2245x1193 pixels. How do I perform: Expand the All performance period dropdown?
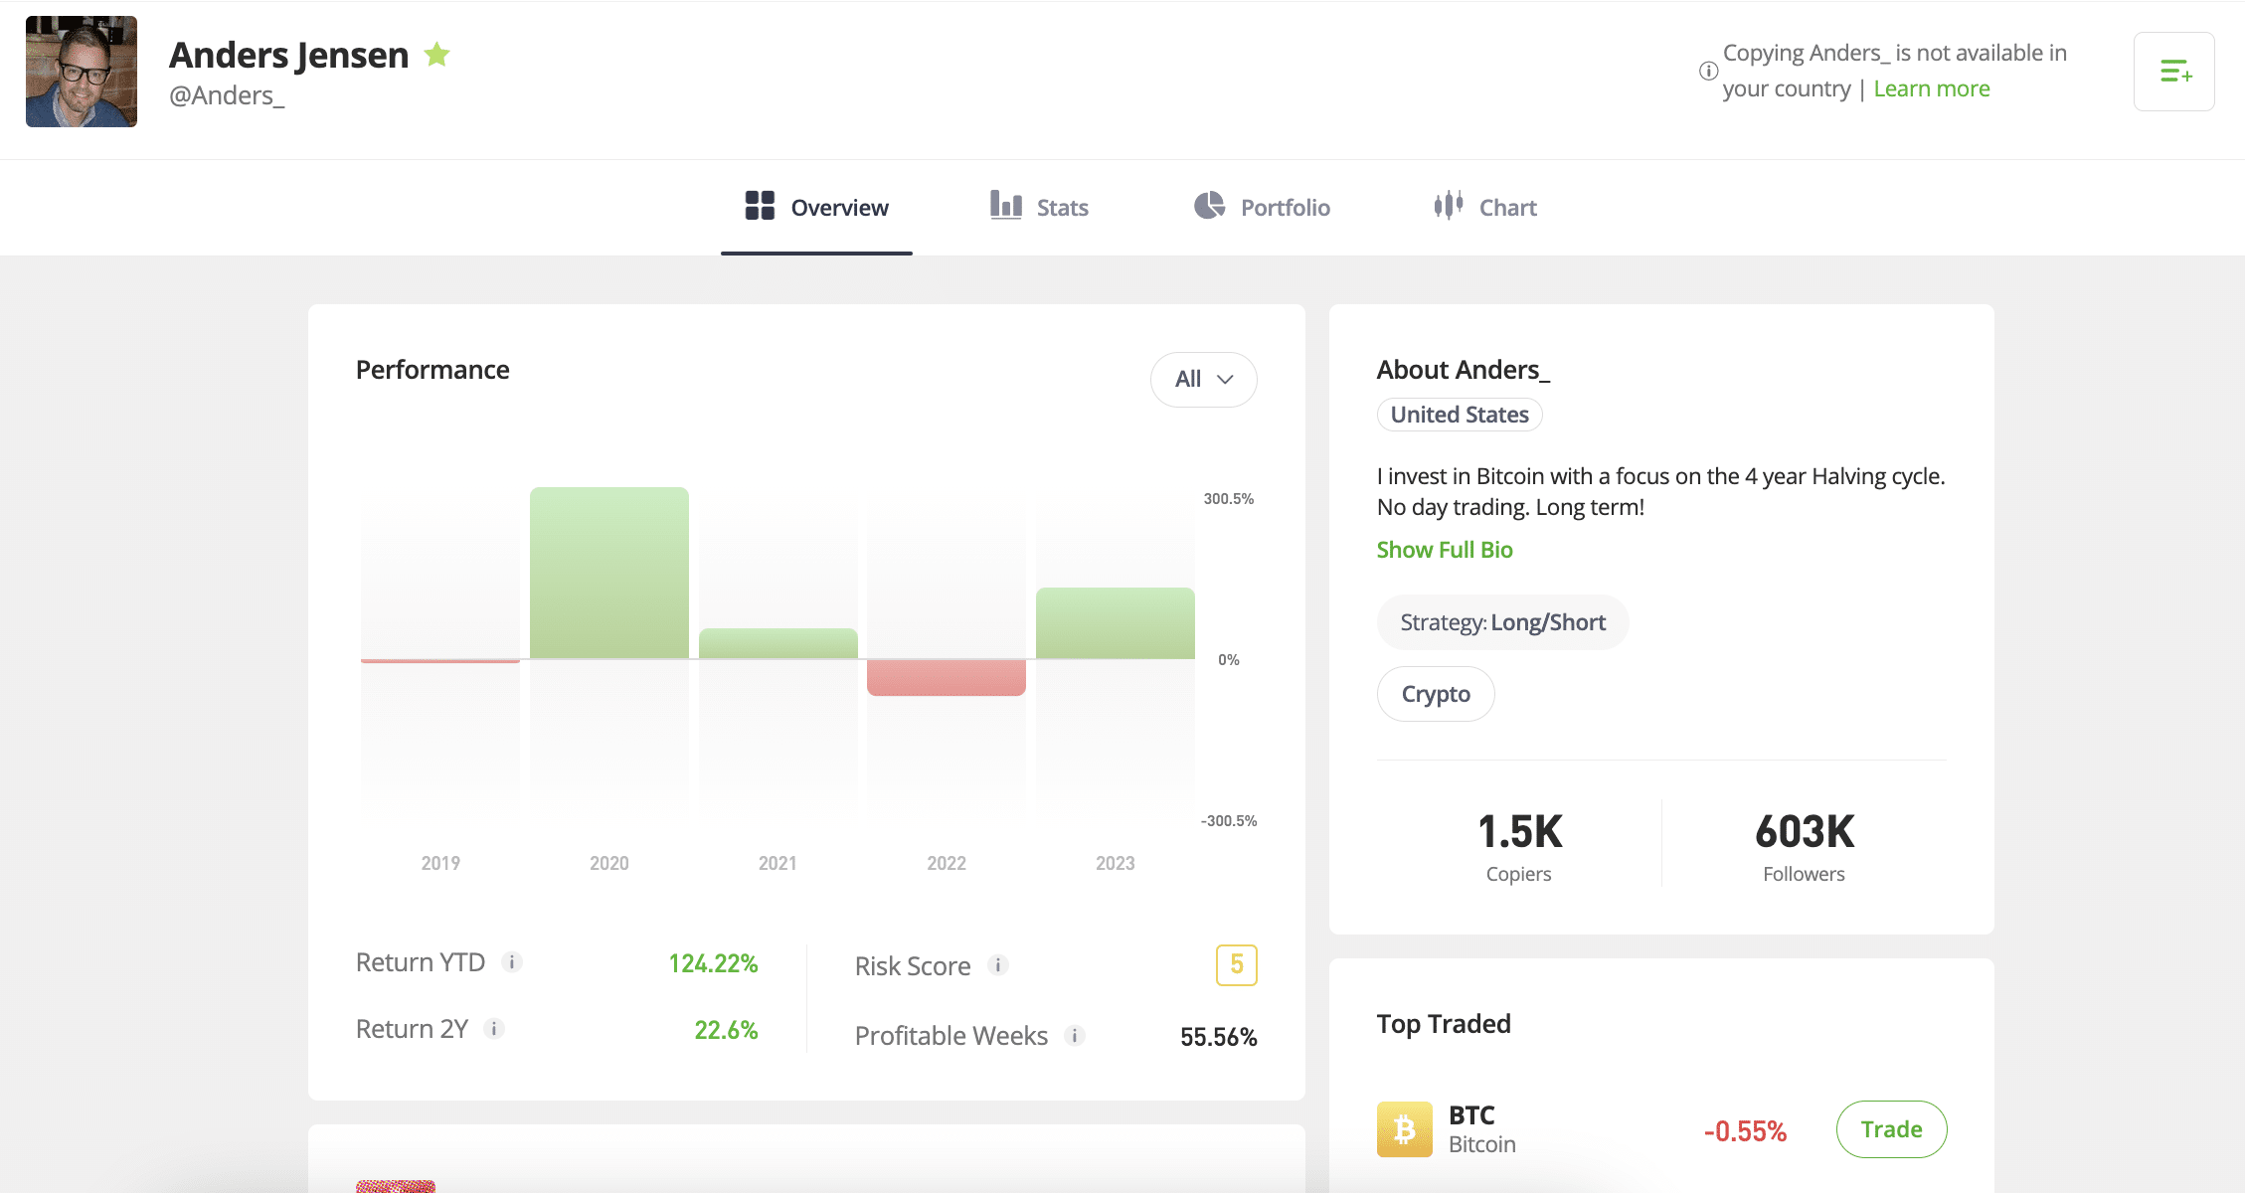(1203, 379)
